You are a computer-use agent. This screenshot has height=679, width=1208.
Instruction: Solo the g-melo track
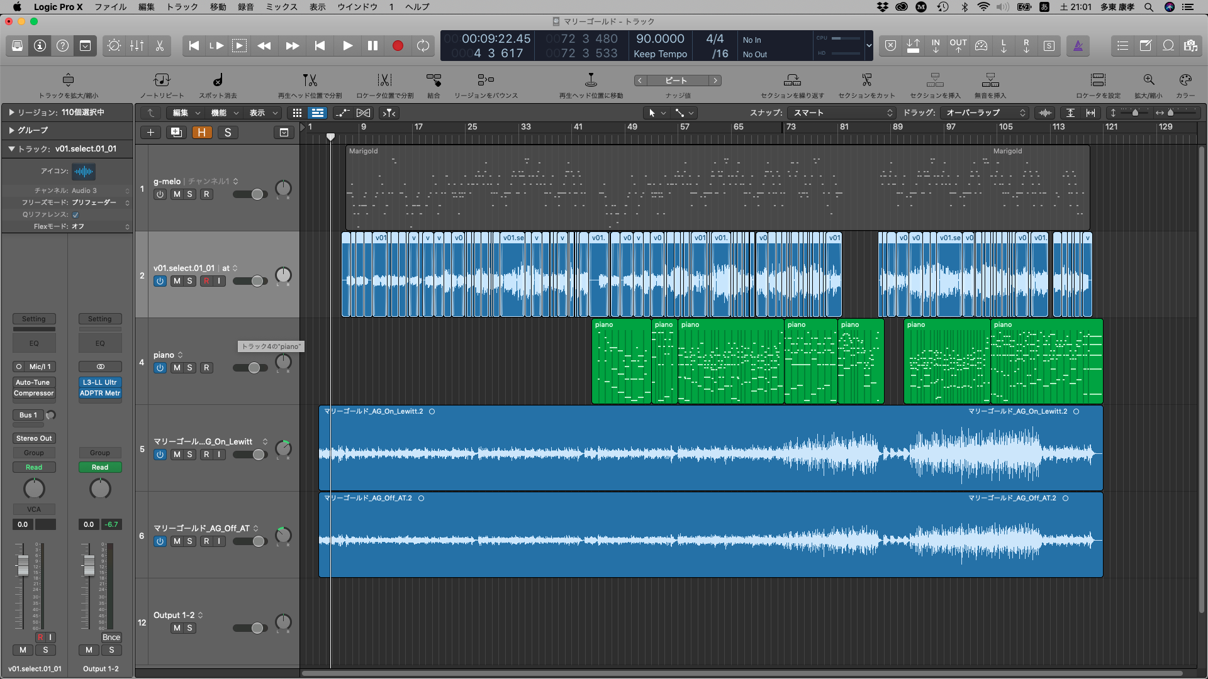tap(189, 194)
